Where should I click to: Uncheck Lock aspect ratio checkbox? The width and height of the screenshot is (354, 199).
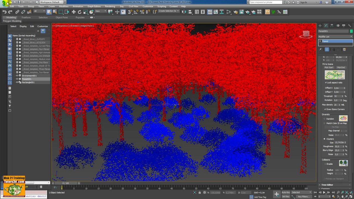[326, 83]
